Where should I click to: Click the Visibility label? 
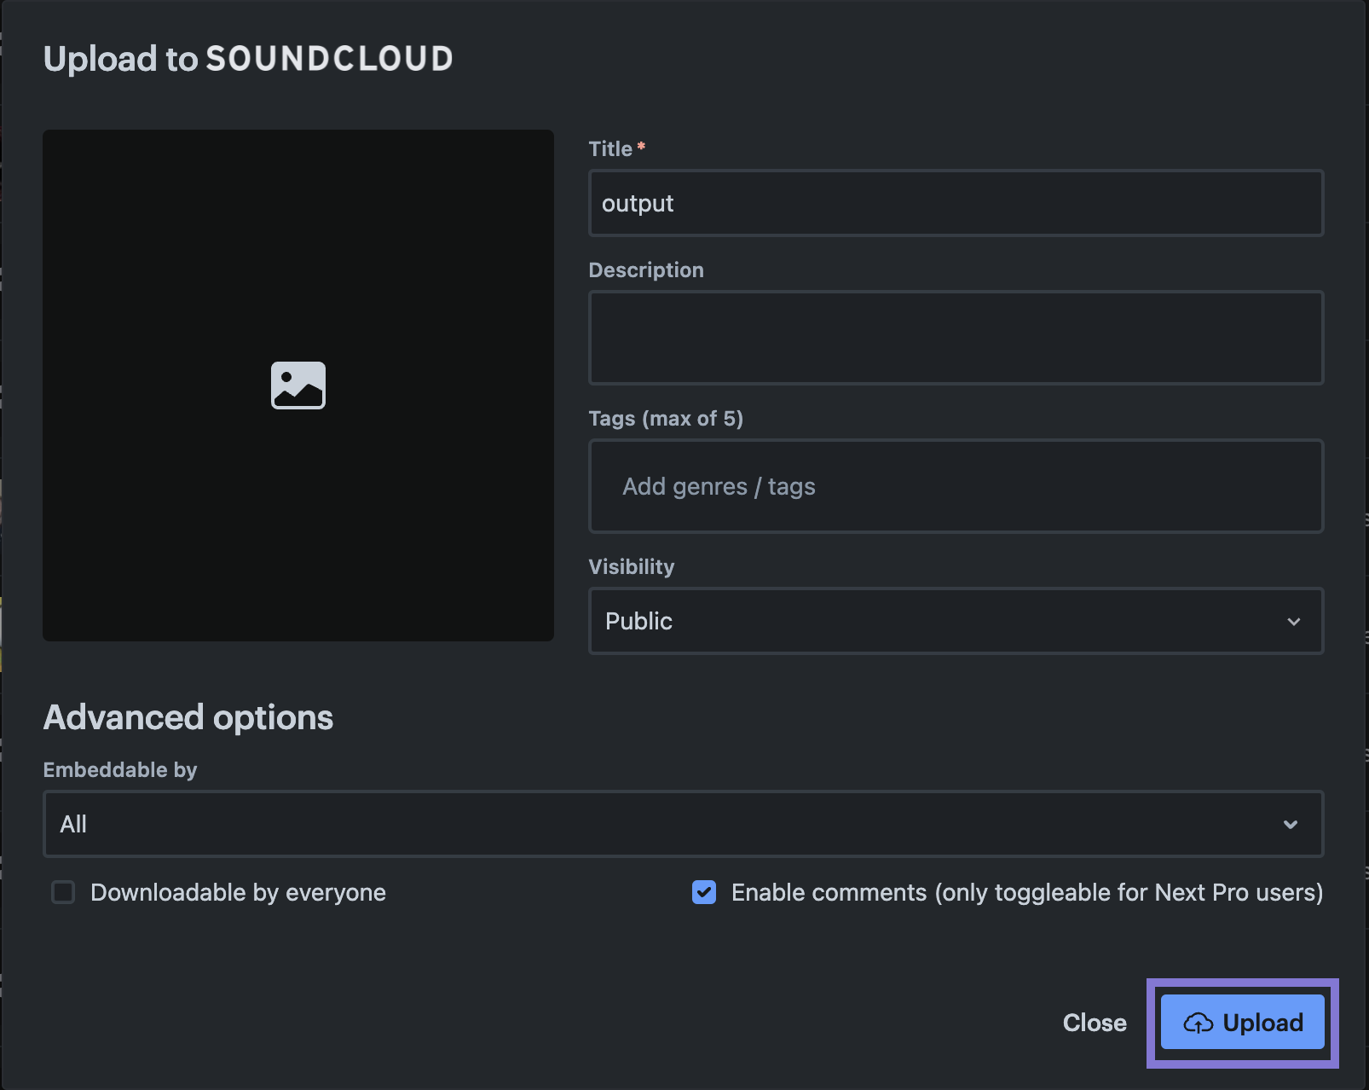632,567
